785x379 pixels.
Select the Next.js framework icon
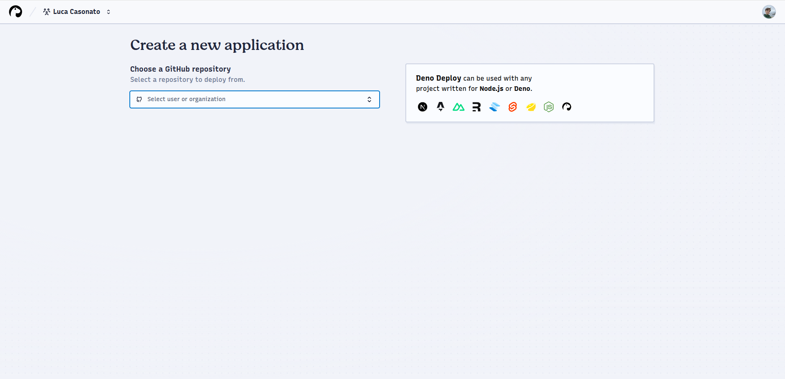(423, 107)
